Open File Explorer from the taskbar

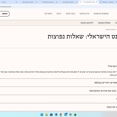coord(47,114)
